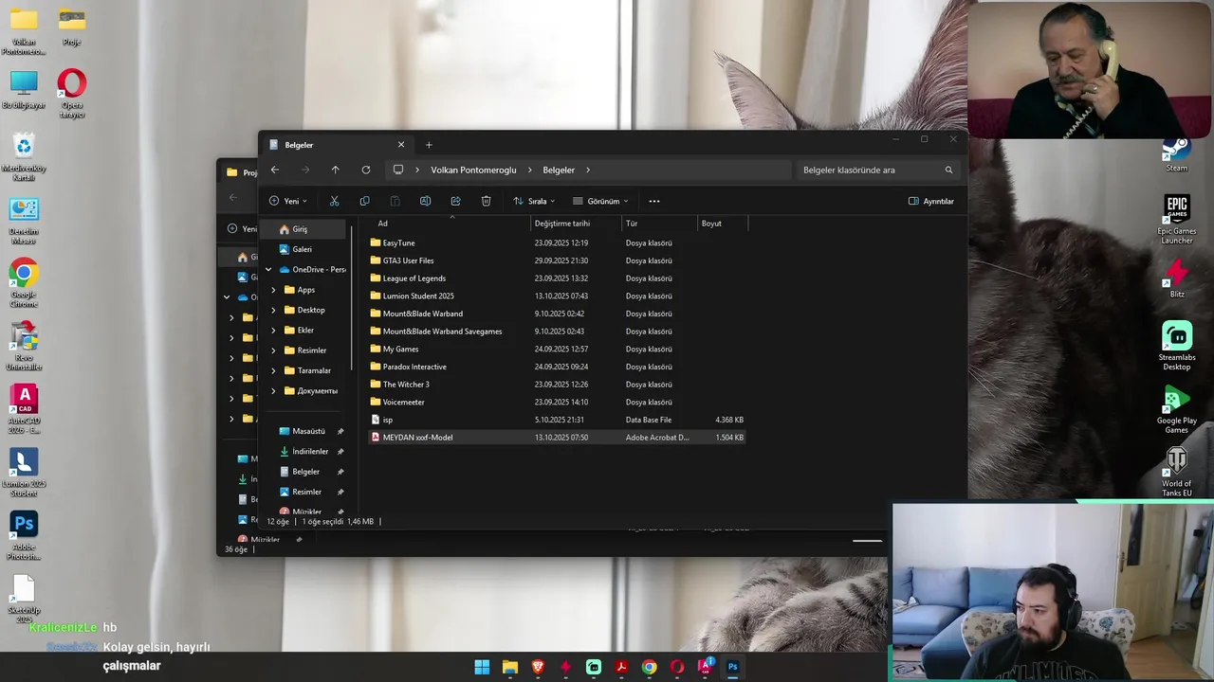Open Brave browser from taskbar
The image size is (1214, 682).
pos(538,667)
